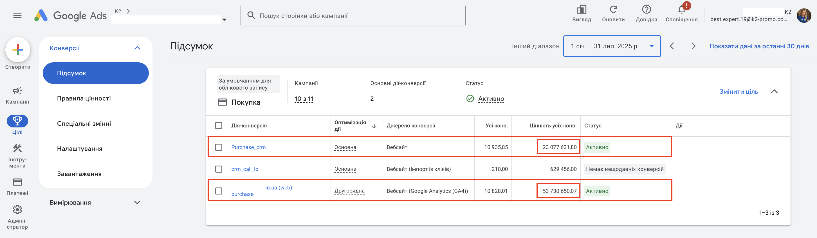
Task: Click Активно status in Purchase_crm row
Action: click(597, 147)
